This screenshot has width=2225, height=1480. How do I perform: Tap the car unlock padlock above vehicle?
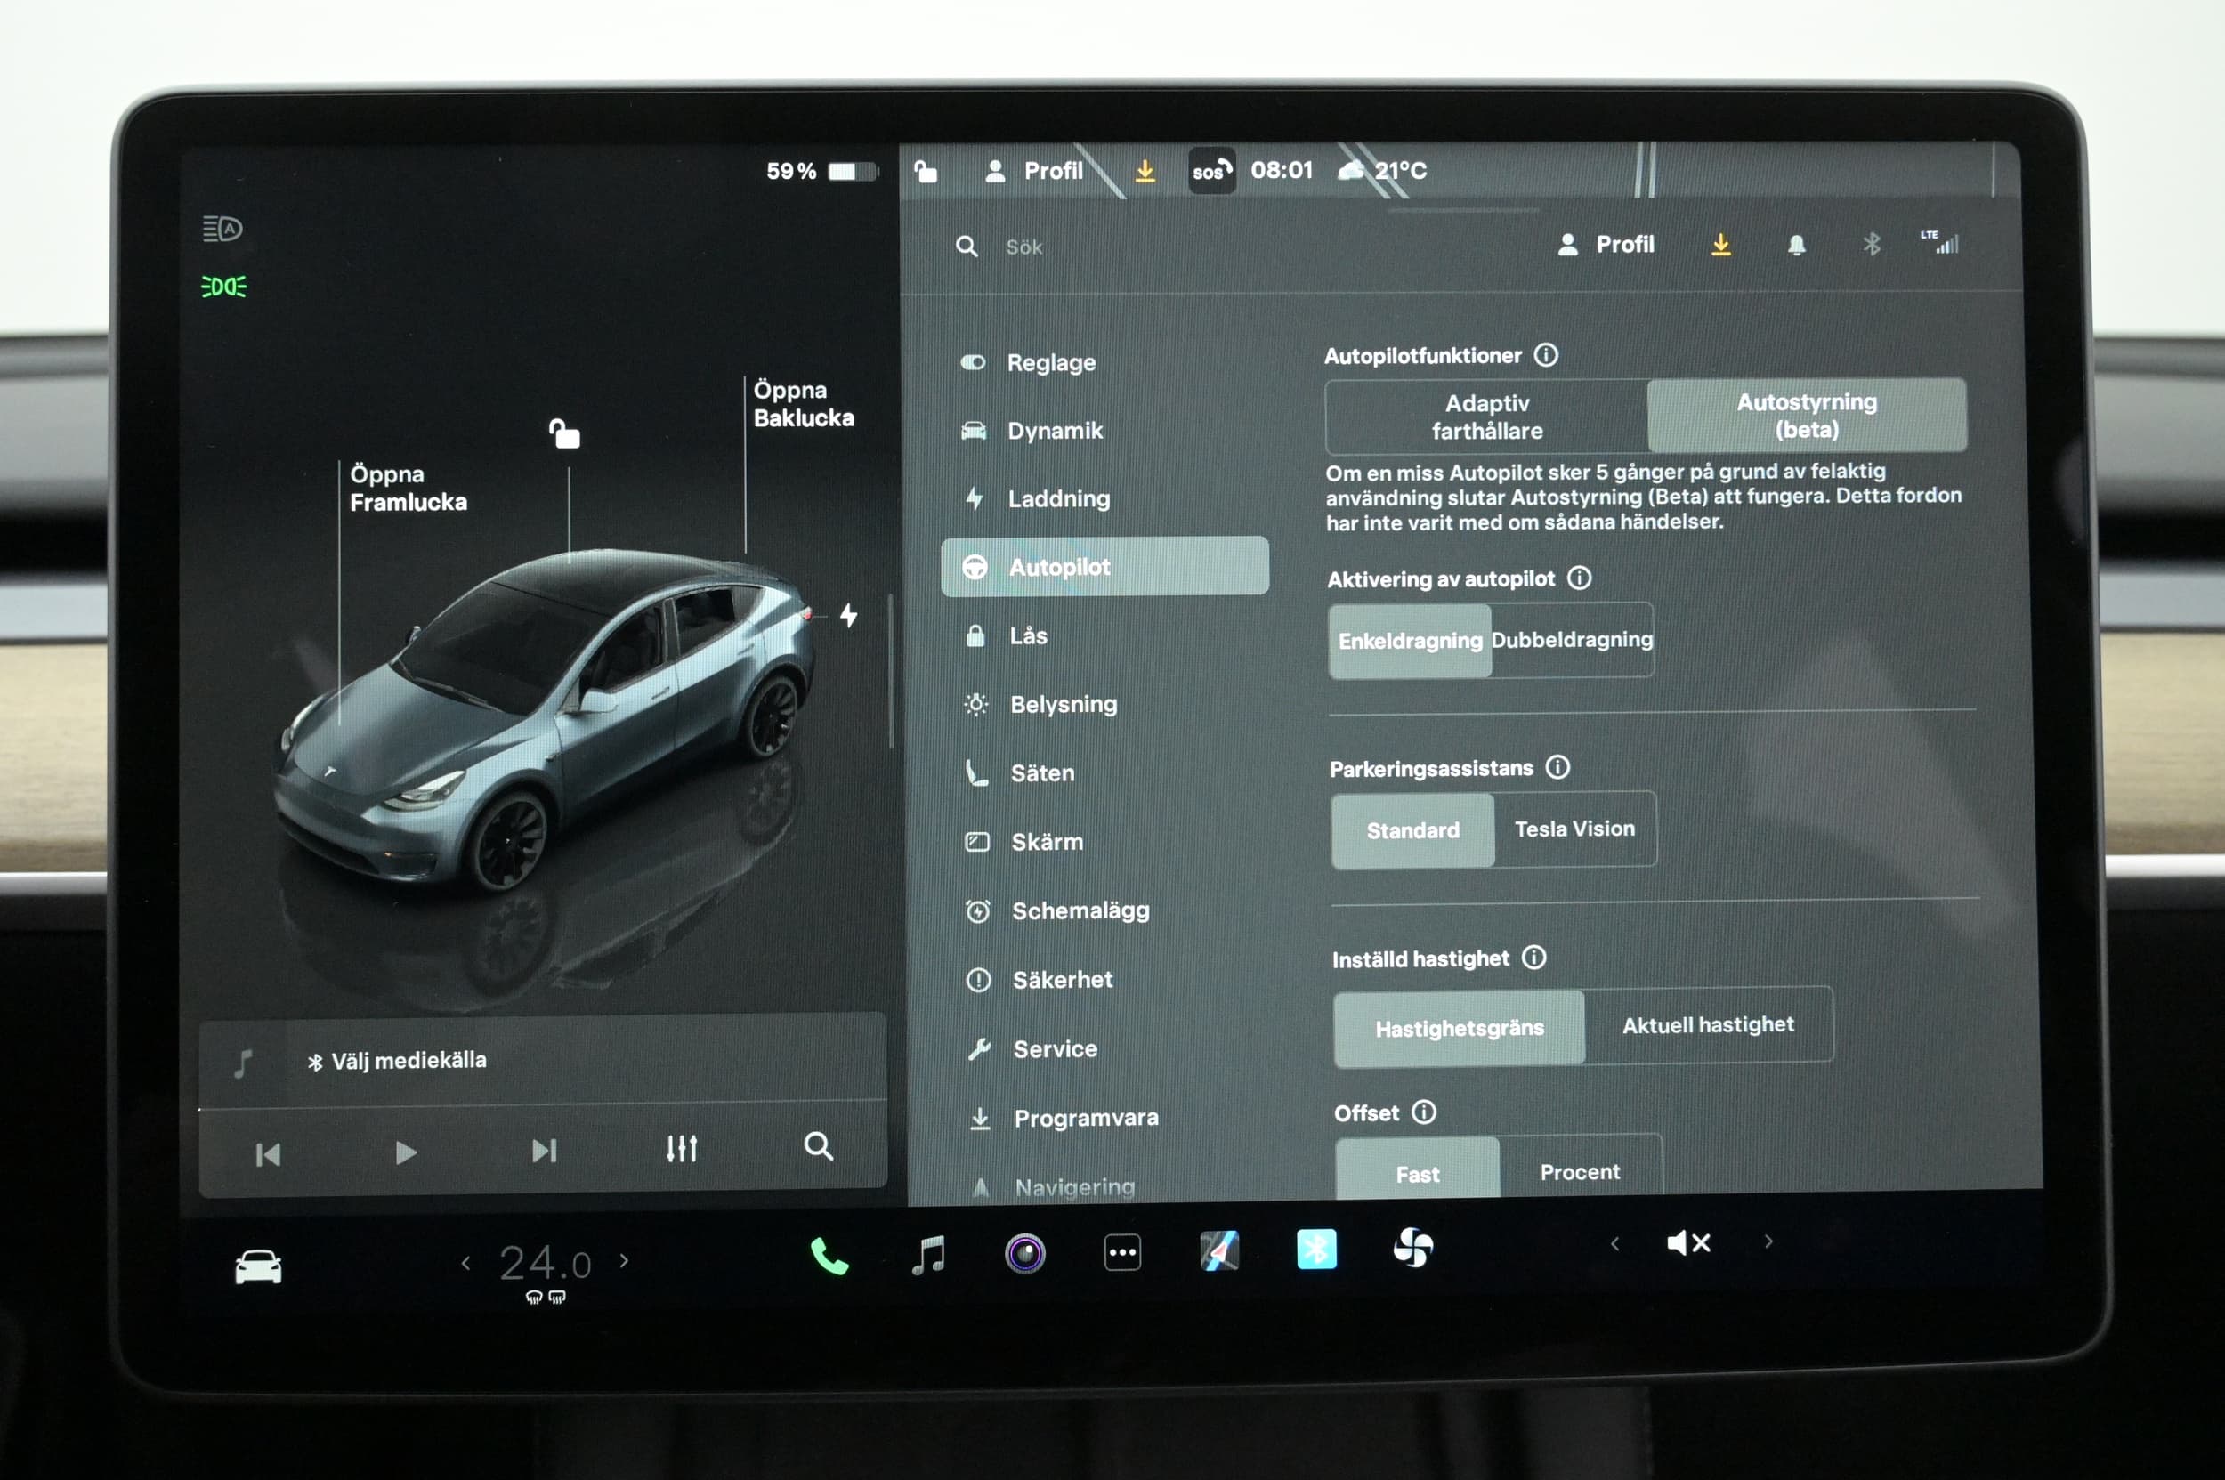pyautogui.click(x=564, y=433)
